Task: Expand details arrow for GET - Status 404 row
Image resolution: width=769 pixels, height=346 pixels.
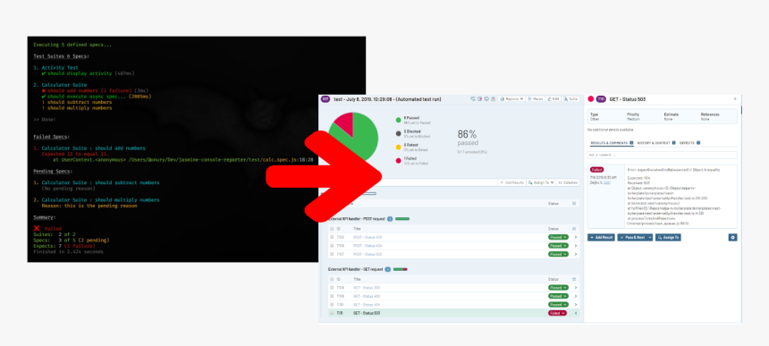Action: click(x=575, y=304)
